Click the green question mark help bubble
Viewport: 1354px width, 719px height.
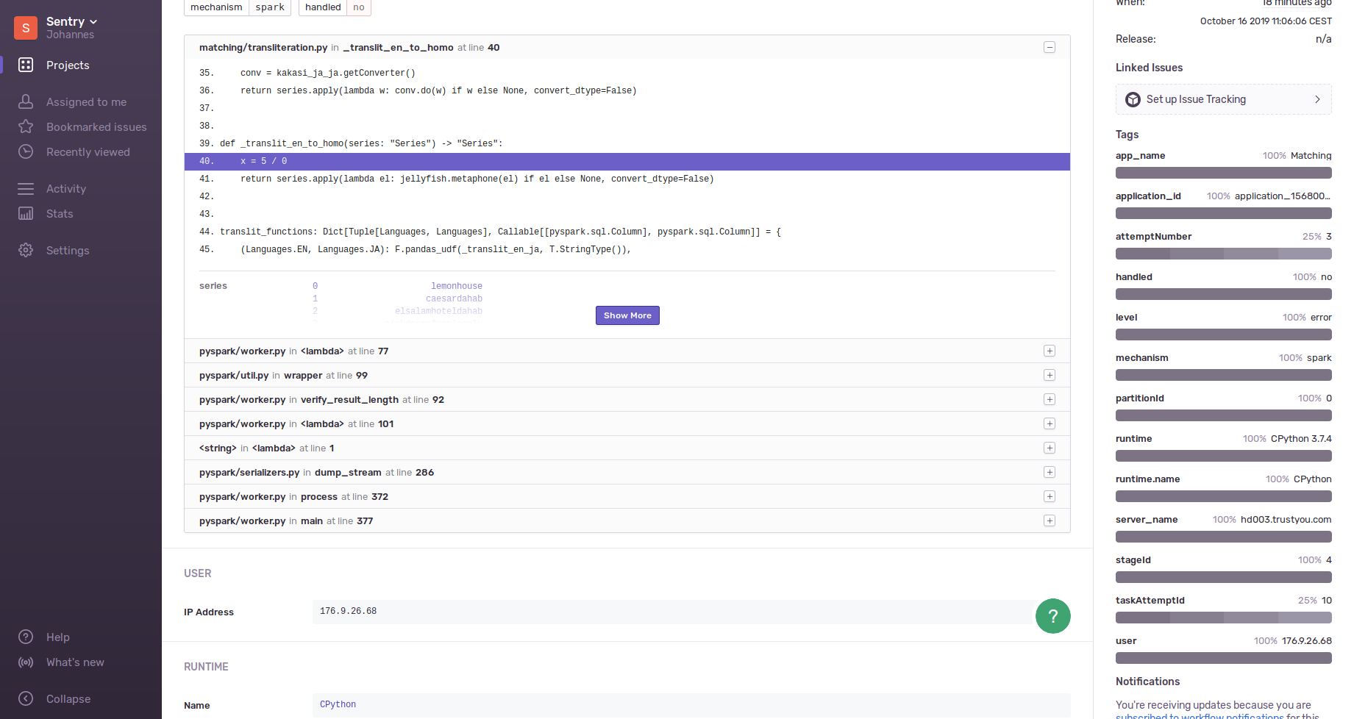pos(1052,616)
